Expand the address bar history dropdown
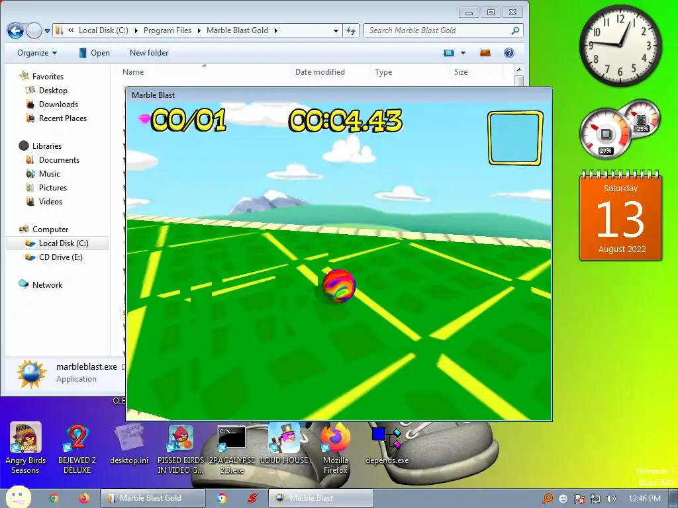Screen dimensions: 678x508 tap(336, 30)
